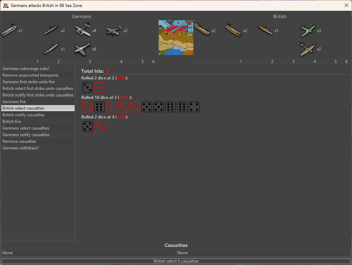Screen dimensions: 352x265
Task: Select the German fighter icon marked x6
Action: [x=83, y=49]
